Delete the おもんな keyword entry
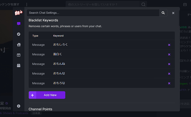This screenshot has width=191, height=117. [x=169, y=74]
